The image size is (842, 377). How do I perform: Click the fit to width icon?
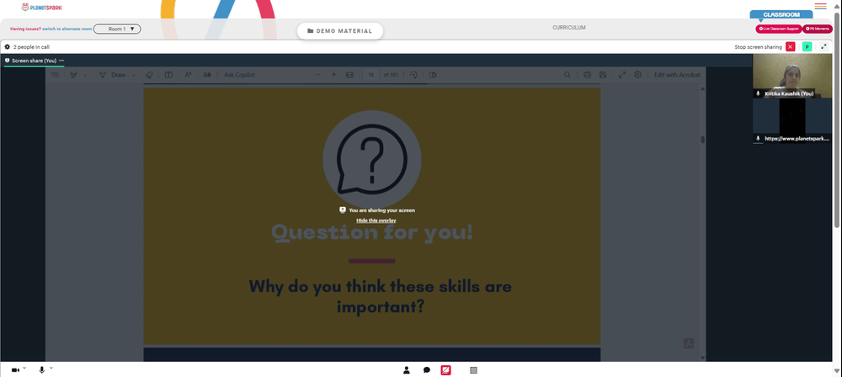(x=349, y=75)
